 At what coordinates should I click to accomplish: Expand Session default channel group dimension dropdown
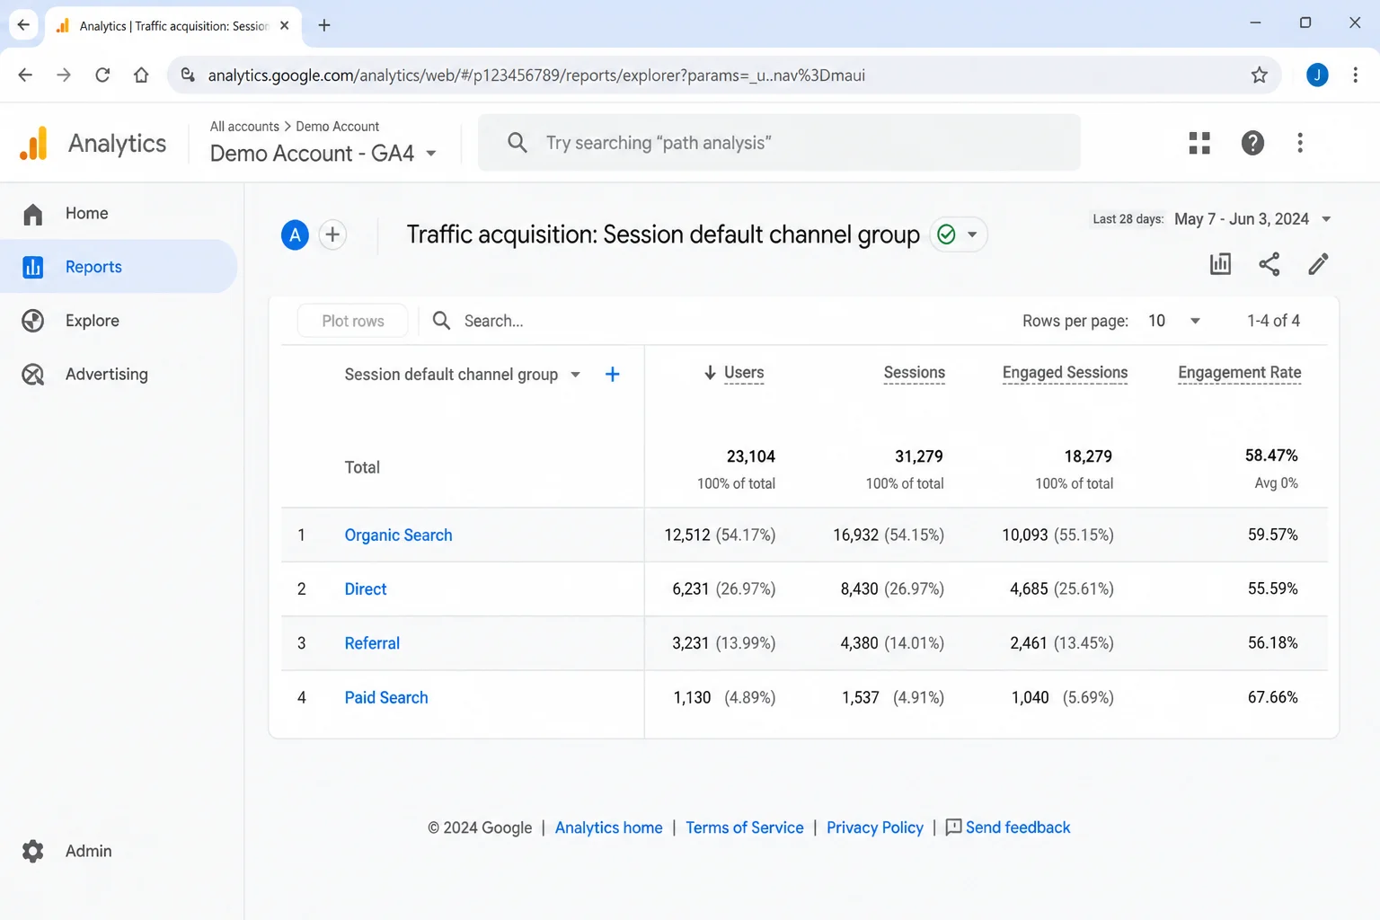[575, 375]
